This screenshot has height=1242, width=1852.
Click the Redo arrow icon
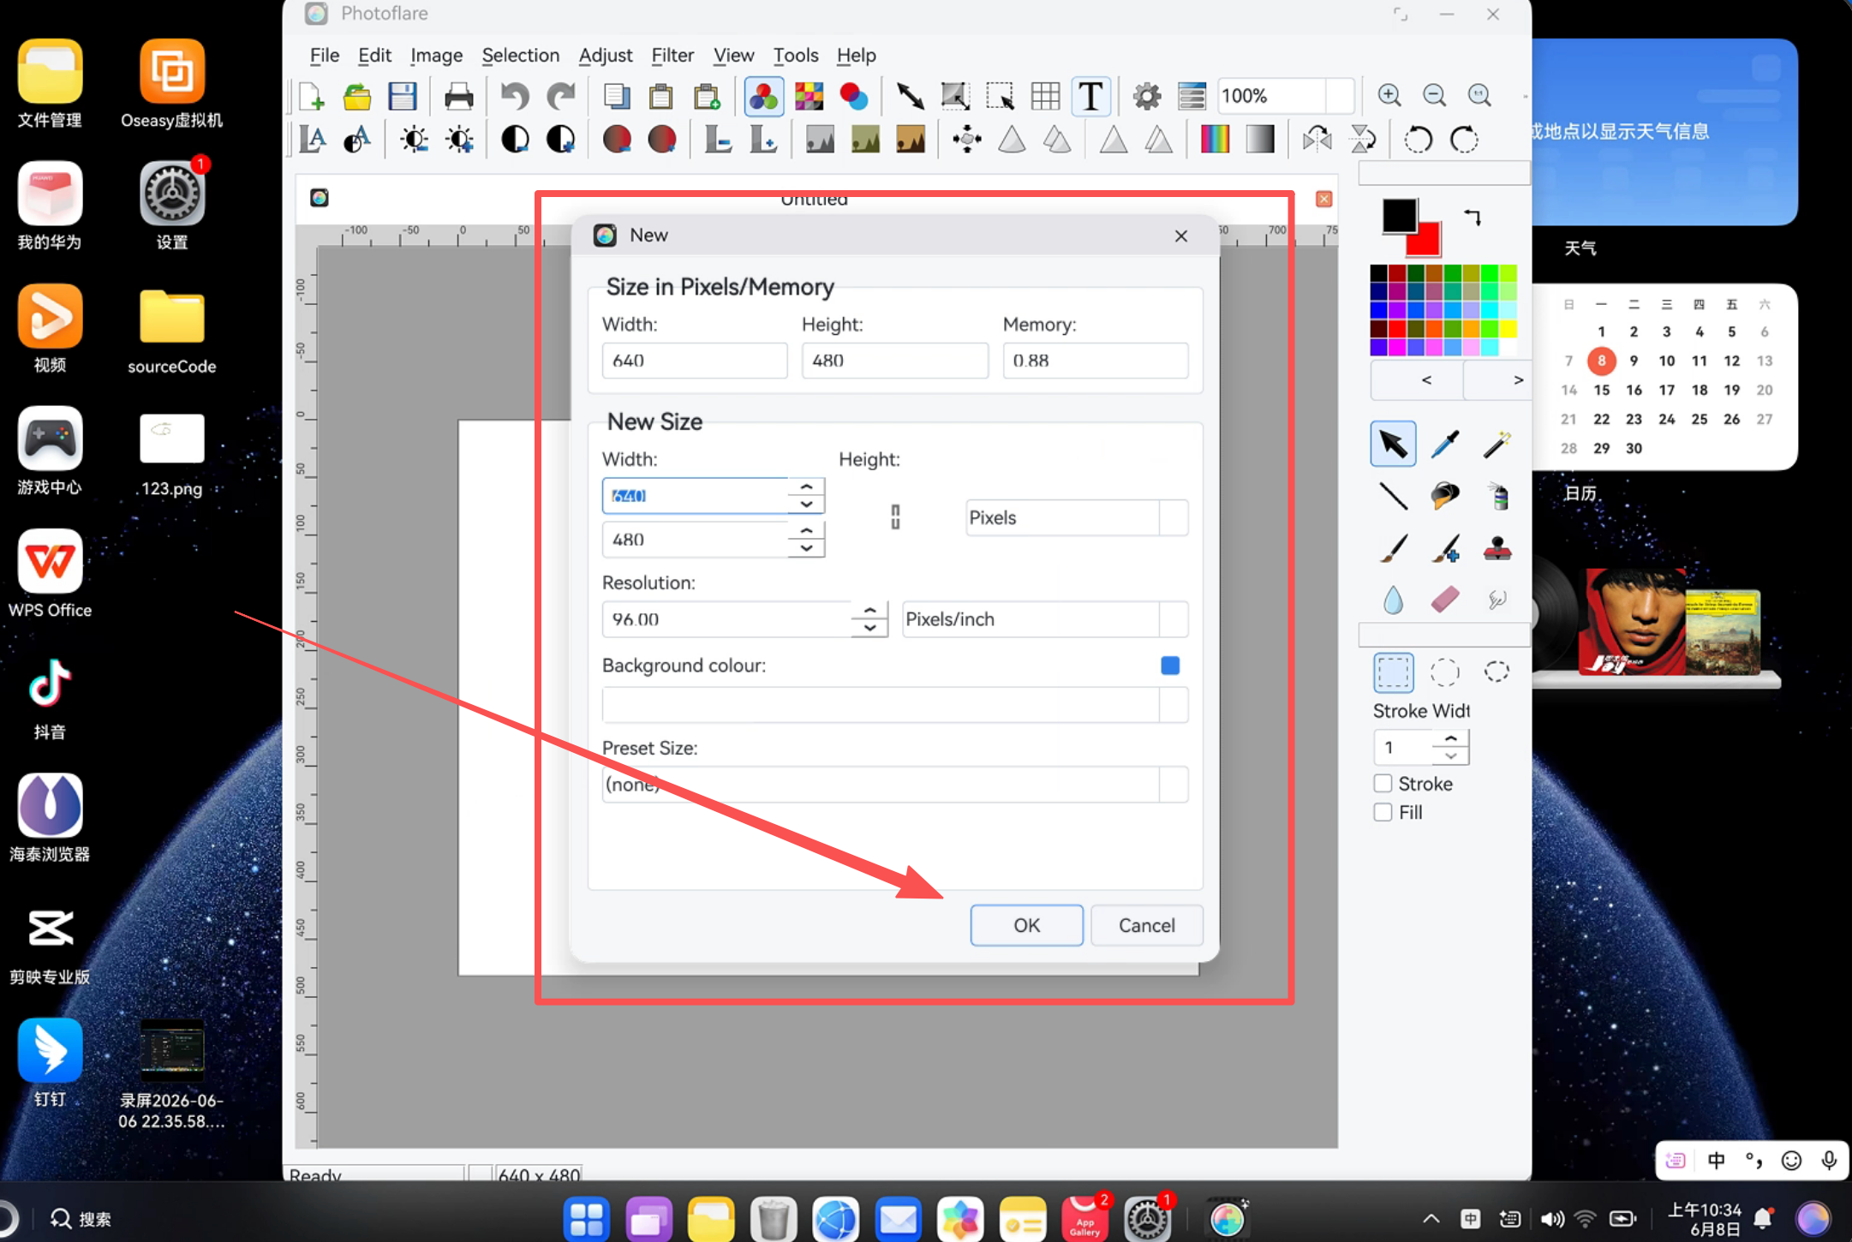(560, 96)
